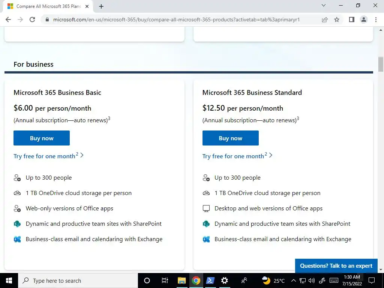
Task: Click the For business section heading
Action: pyautogui.click(x=33, y=64)
